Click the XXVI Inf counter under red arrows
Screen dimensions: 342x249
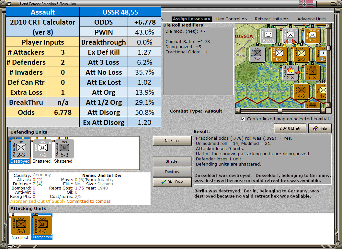[x=290, y=36]
